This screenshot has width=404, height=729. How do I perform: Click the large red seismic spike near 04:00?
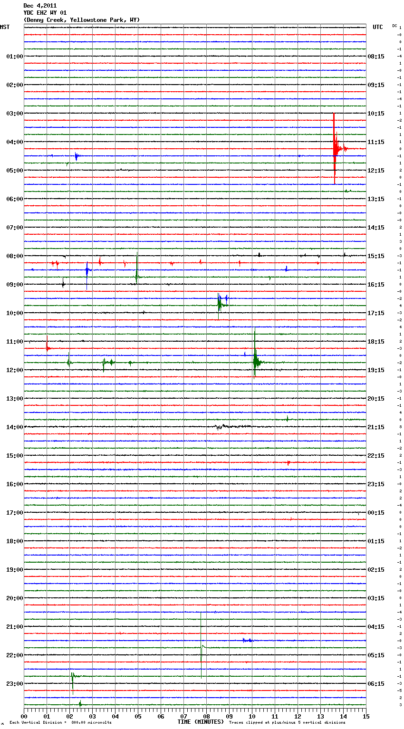coord(335,149)
